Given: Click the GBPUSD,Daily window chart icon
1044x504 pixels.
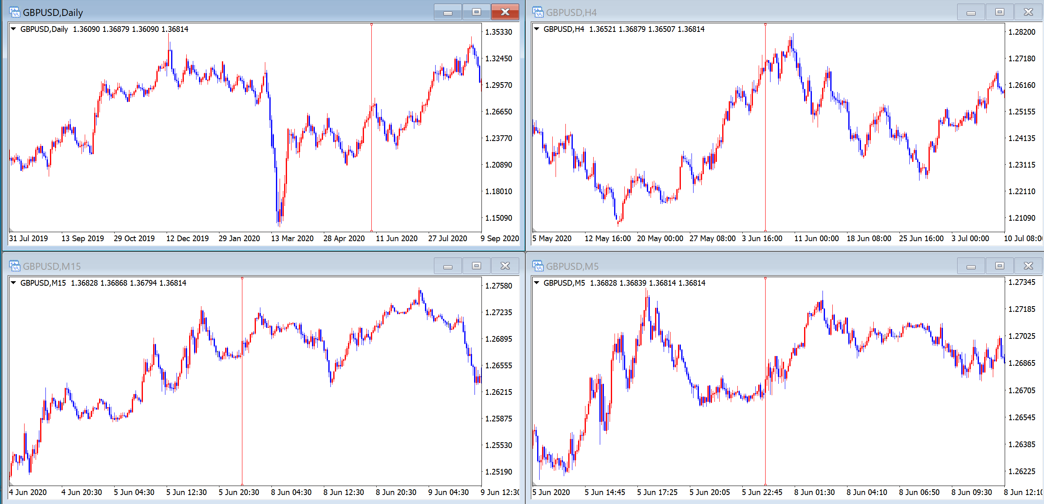Looking at the screenshot, I should pyautogui.click(x=15, y=12).
